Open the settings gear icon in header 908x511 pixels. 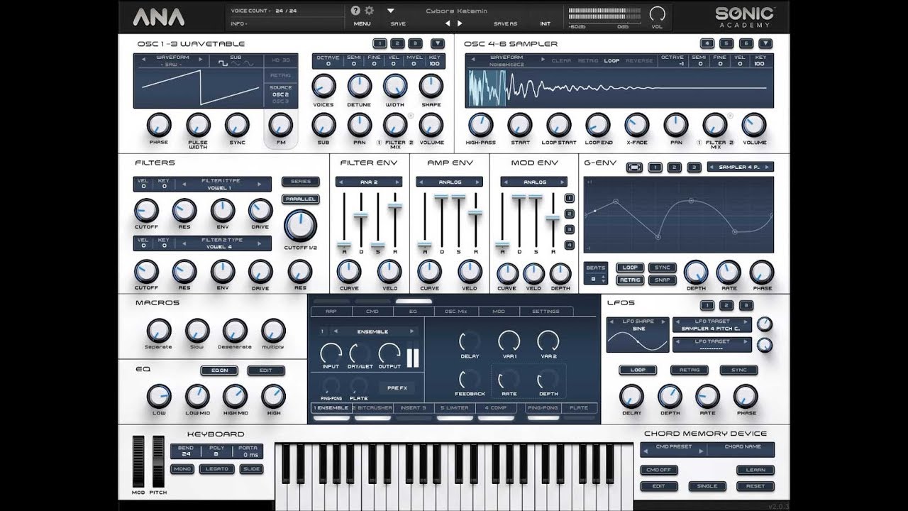pyautogui.click(x=369, y=11)
